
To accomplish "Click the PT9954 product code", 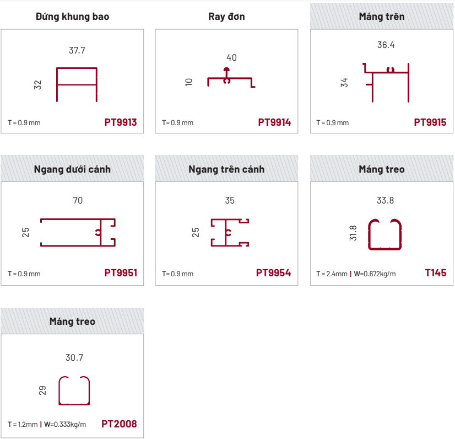I will [273, 273].
